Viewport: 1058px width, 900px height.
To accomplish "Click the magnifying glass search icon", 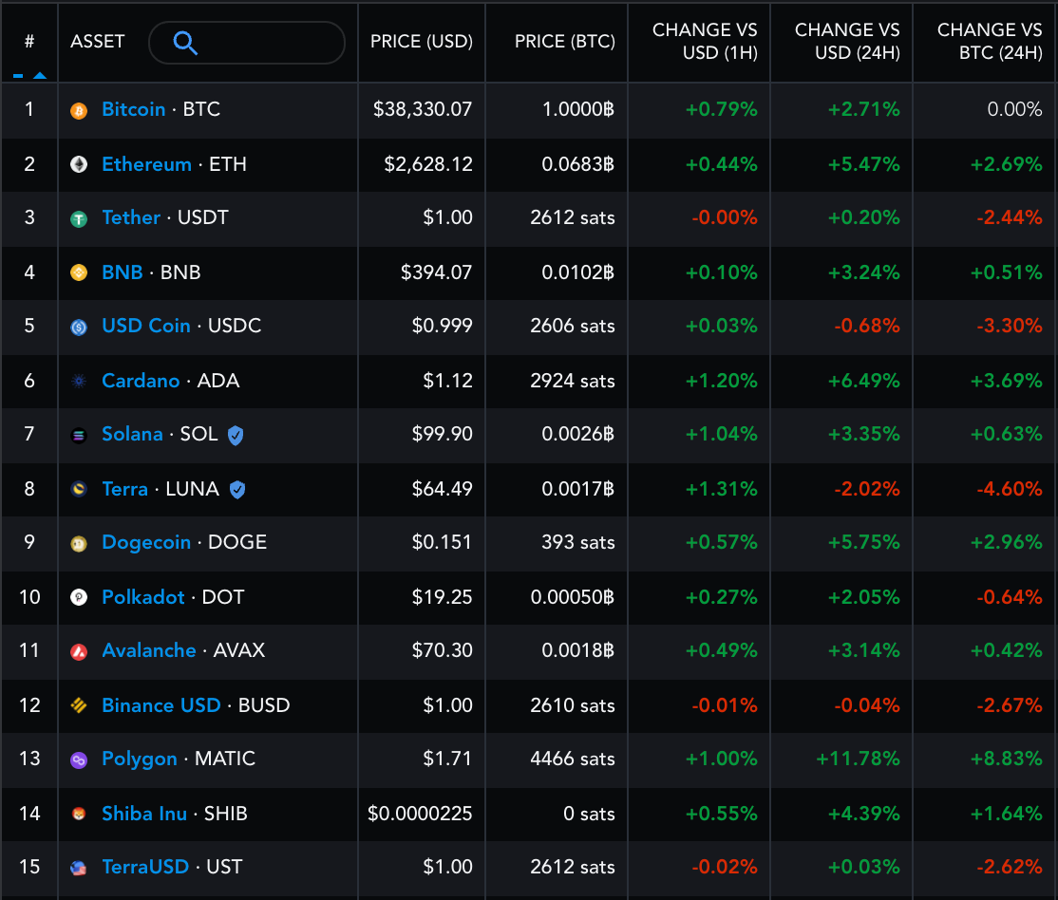I will click(185, 43).
